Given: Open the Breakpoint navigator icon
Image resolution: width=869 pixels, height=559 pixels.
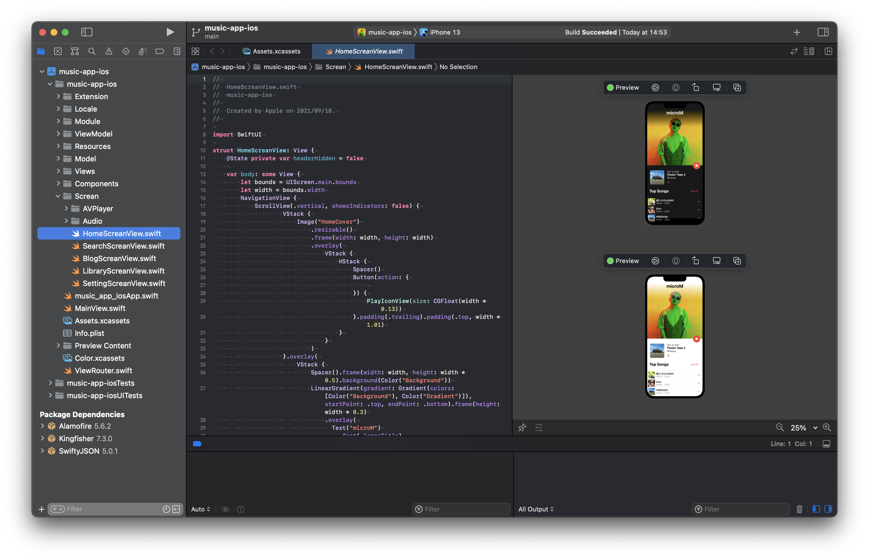Looking at the screenshot, I should coord(160,51).
